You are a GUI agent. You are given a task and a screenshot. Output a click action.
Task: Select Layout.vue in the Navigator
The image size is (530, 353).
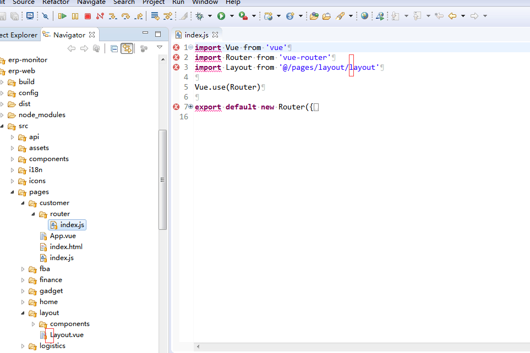click(x=62, y=335)
